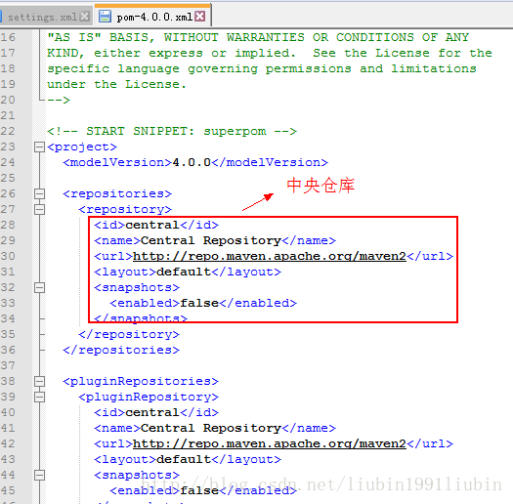Click the comment end '-->' on line 20

pyautogui.click(x=59, y=100)
